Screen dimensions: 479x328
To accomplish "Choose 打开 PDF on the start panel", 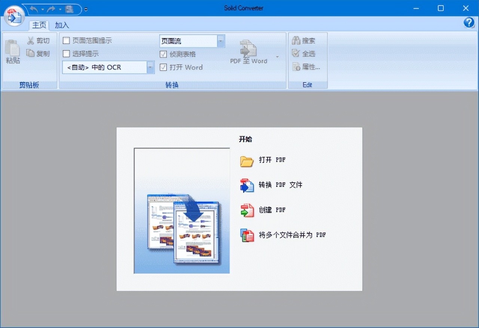I will click(263, 160).
